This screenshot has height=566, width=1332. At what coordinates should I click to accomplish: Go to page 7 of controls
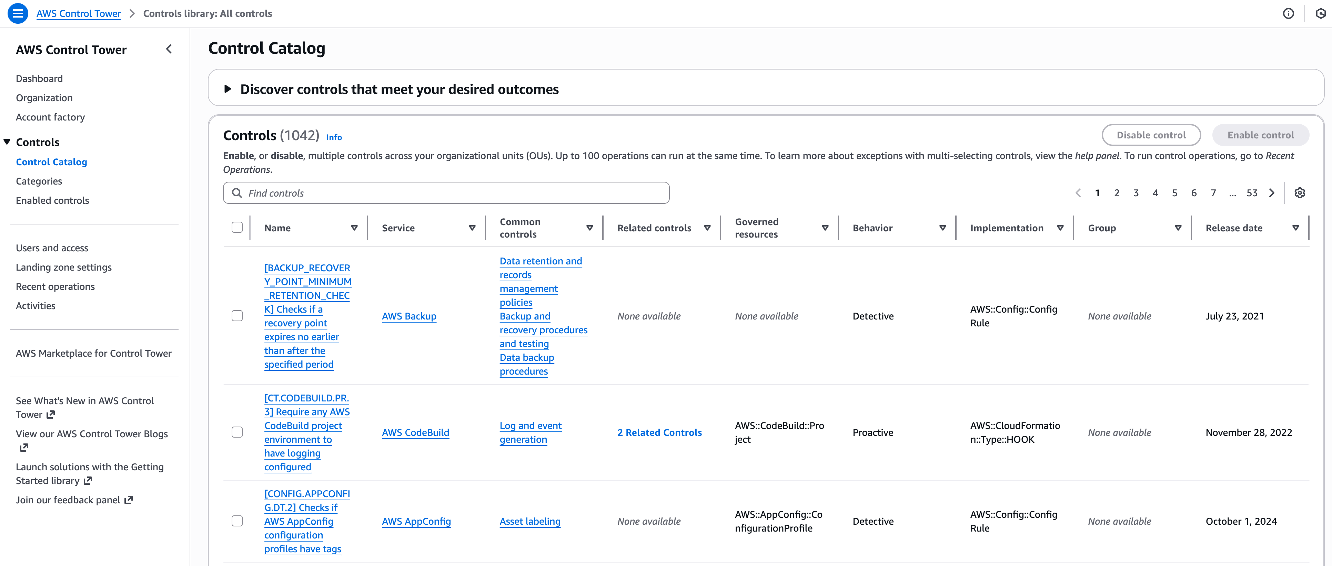(x=1213, y=193)
